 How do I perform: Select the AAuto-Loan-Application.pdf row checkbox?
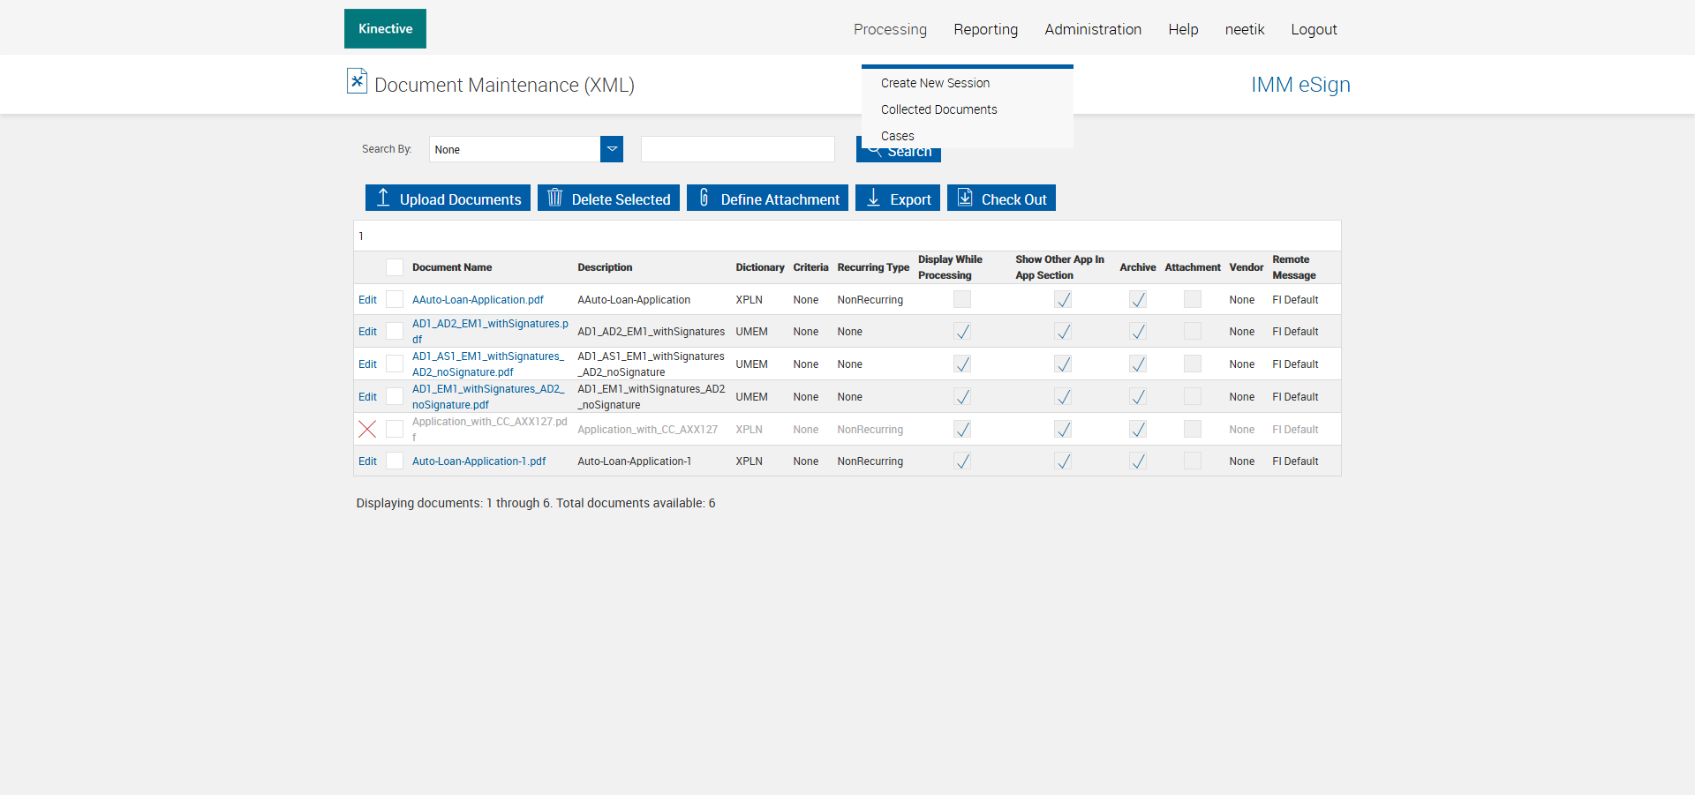coord(395,300)
